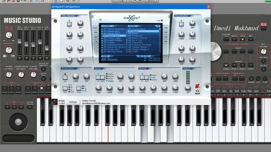Open right hamburger menu on Nexus display

169,17
